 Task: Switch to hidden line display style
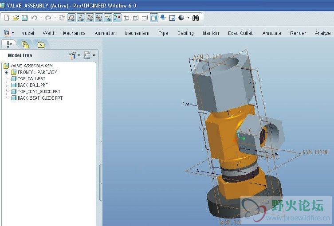click(135, 18)
